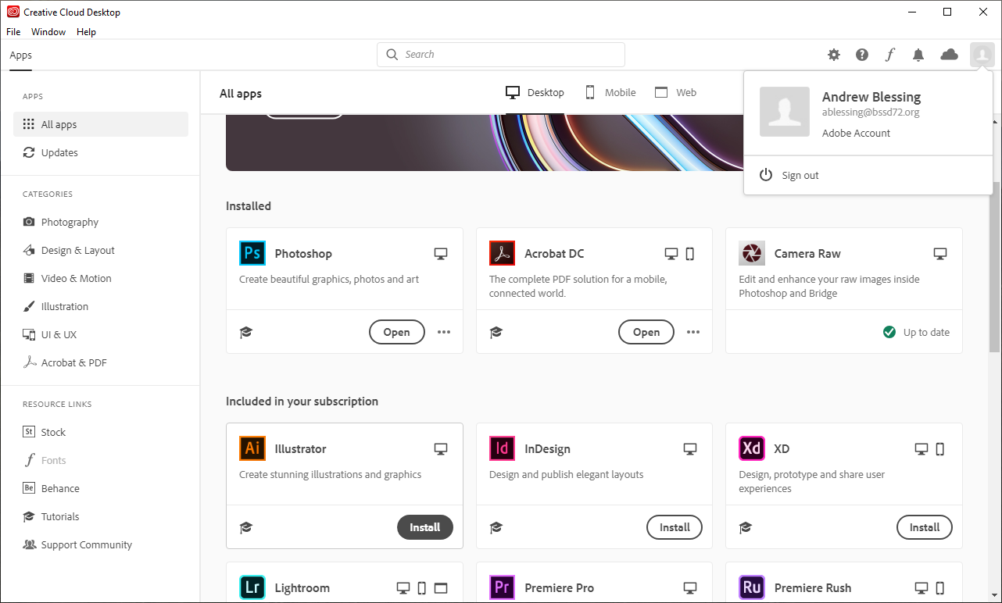The width and height of the screenshot is (1002, 603).
Task: Select All apps in sidebar
Action: coord(101,124)
